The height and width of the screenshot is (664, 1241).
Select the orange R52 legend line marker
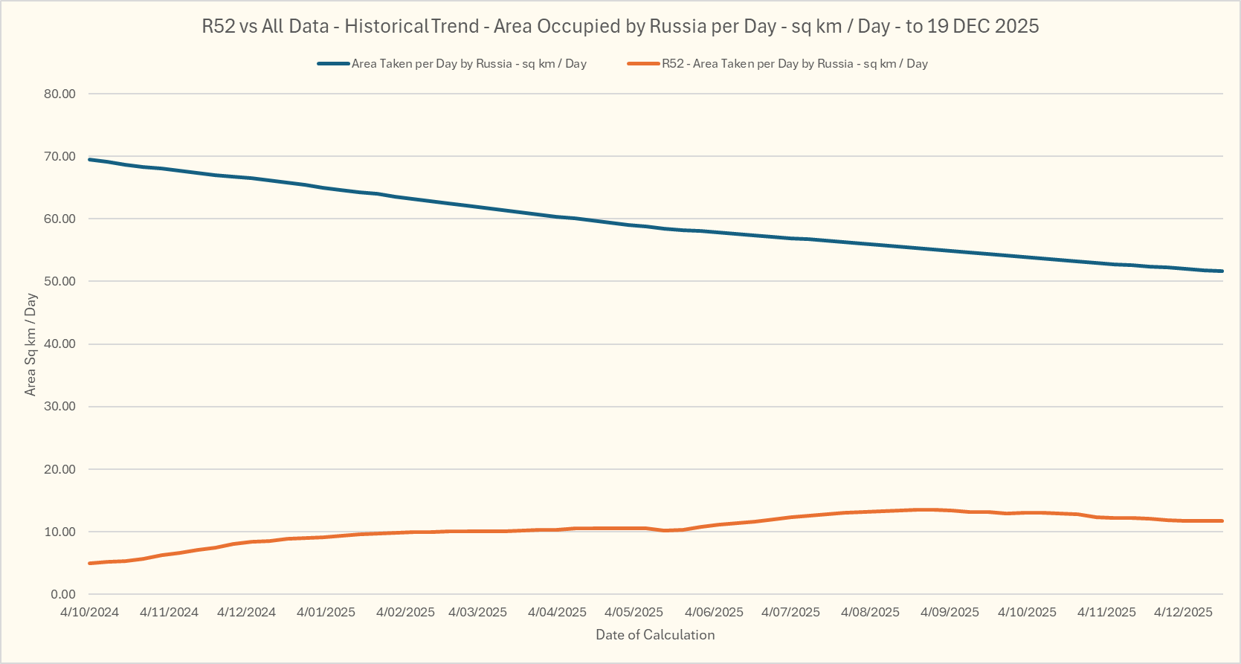[x=644, y=64]
